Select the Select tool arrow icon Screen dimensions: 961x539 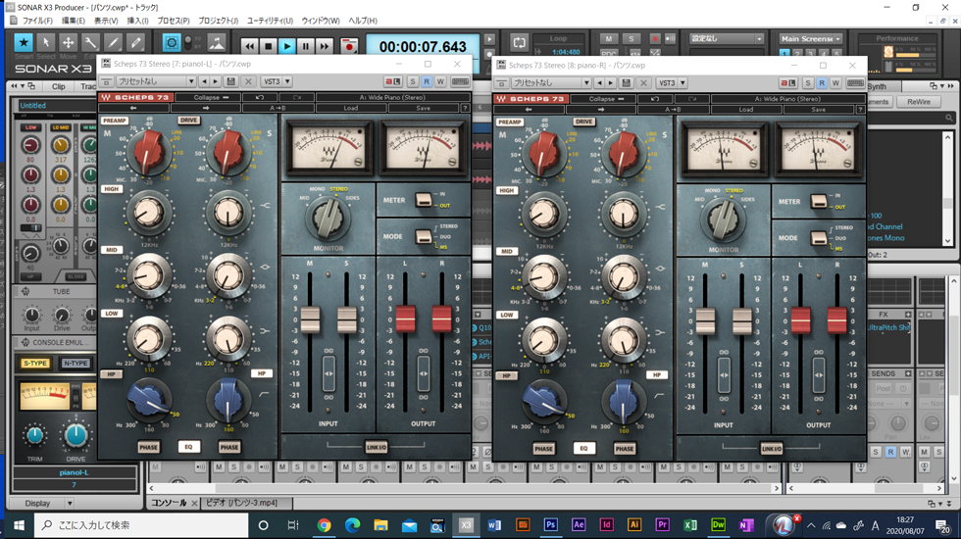pyautogui.click(x=45, y=43)
